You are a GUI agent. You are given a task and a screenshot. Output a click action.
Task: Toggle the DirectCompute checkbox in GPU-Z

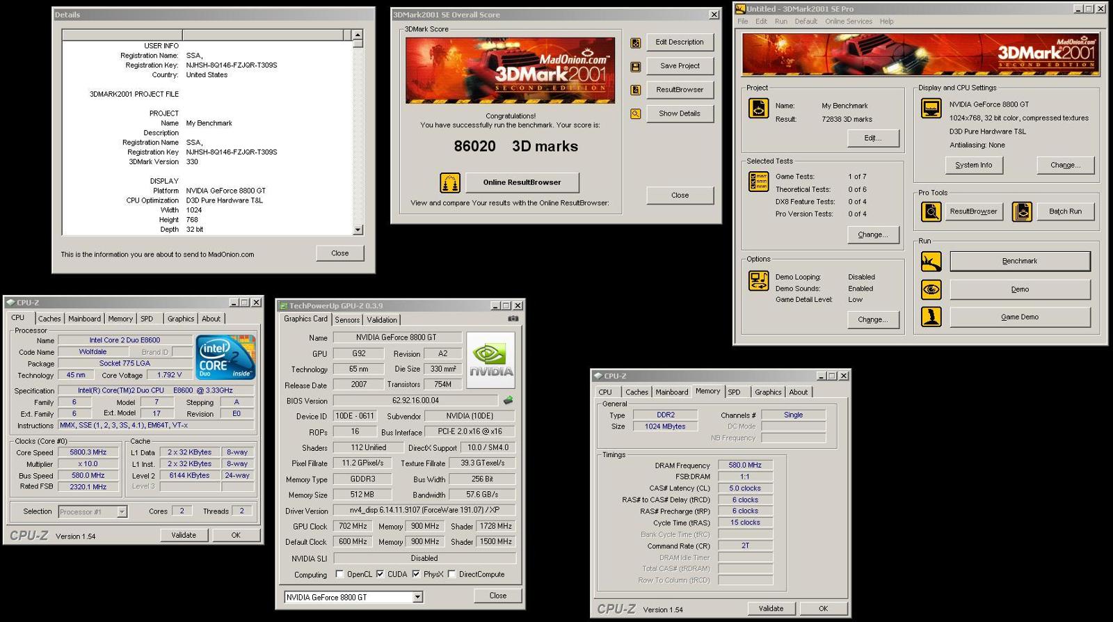click(x=451, y=574)
